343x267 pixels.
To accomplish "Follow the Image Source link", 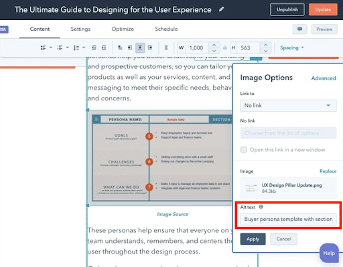I will click(172, 214).
